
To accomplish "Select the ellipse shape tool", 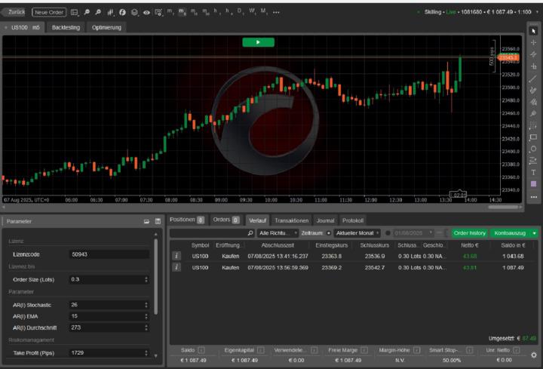I will coord(534,149).
